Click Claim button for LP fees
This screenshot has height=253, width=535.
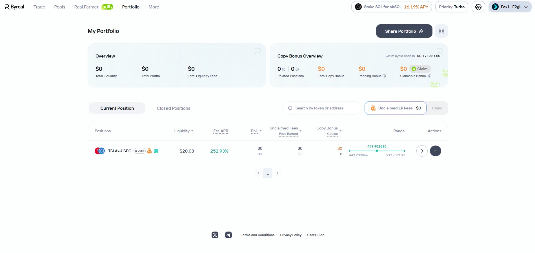pyautogui.click(x=437, y=108)
